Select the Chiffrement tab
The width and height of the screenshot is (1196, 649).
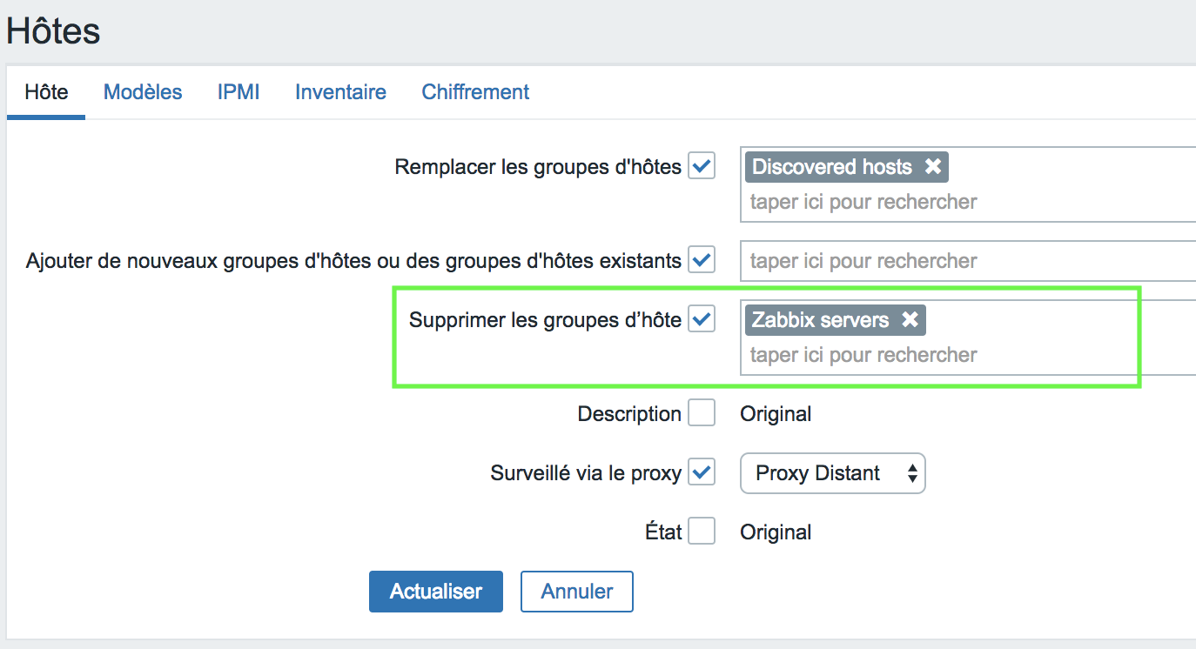coord(475,92)
